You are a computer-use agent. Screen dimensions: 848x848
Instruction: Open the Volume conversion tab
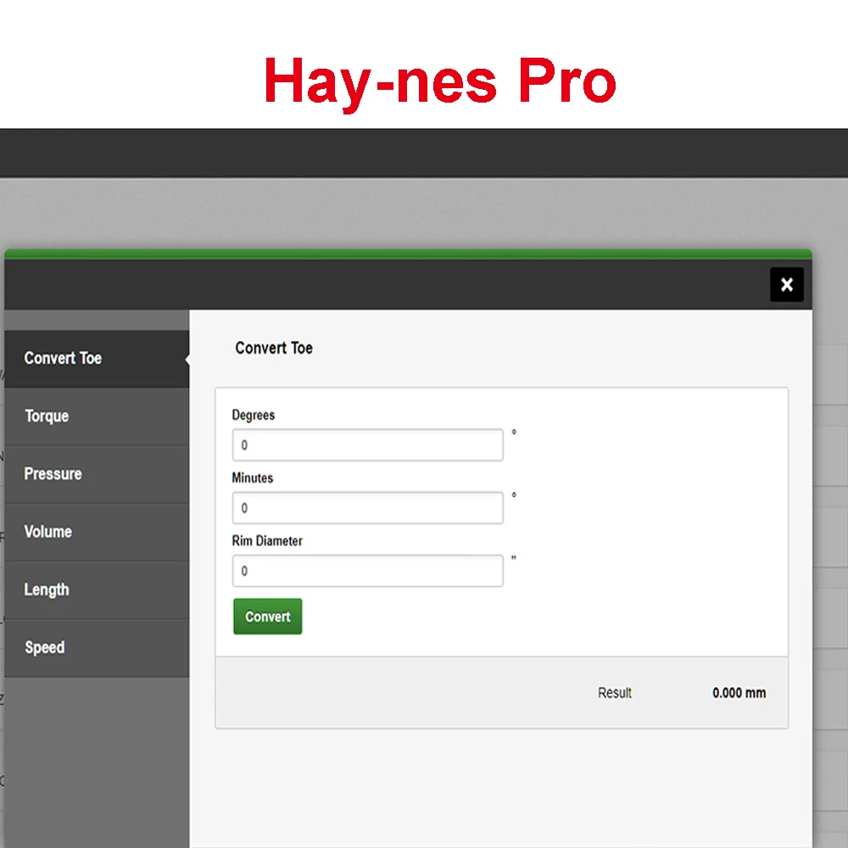[x=97, y=533]
